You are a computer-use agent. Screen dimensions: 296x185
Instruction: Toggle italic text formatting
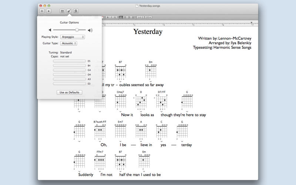111,17
